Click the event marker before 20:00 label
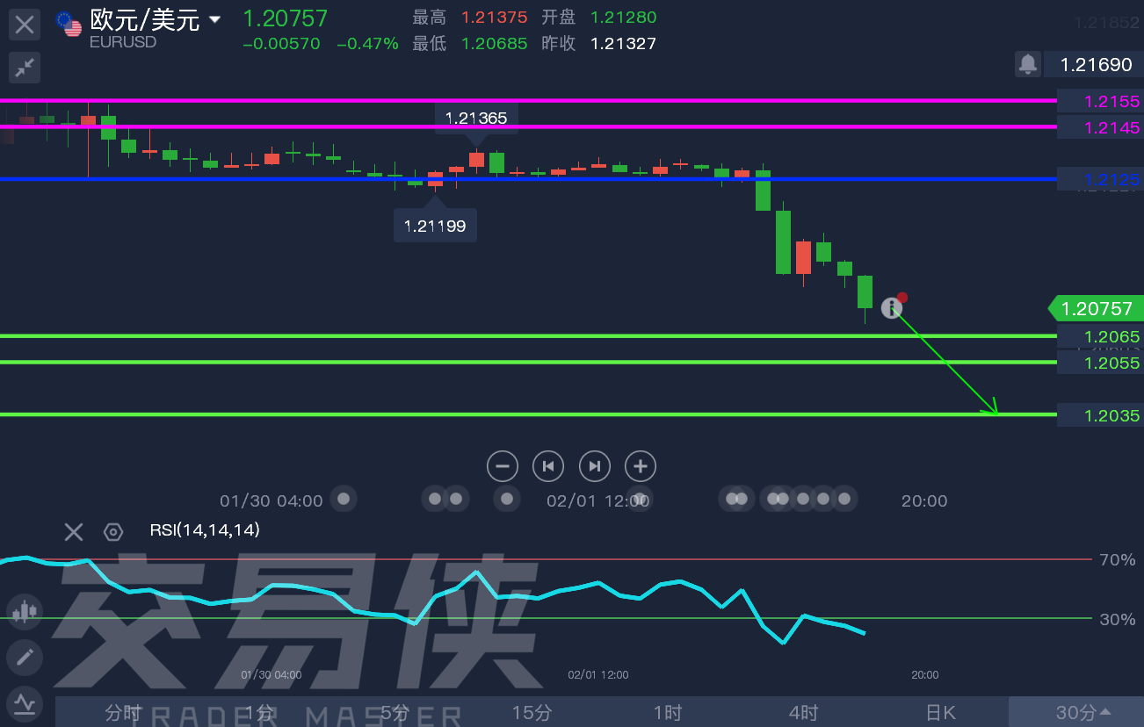 (844, 500)
